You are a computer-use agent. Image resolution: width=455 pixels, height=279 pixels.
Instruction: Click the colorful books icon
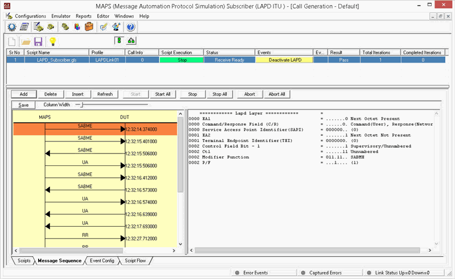pyautogui.click(x=77, y=27)
